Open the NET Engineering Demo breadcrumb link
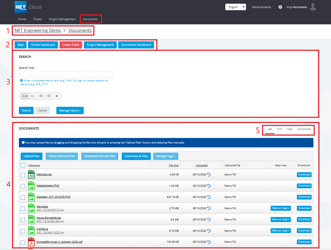 coord(38,30)
